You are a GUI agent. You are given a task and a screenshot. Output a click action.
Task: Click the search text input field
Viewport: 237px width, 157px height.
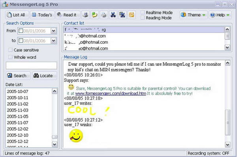click(32, 65)
